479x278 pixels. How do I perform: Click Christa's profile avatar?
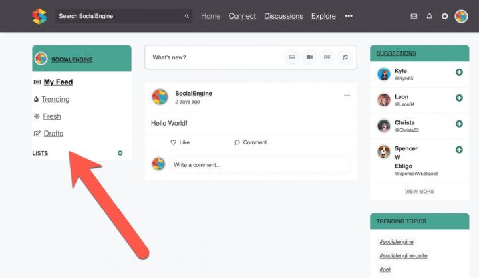pos(384,126)
